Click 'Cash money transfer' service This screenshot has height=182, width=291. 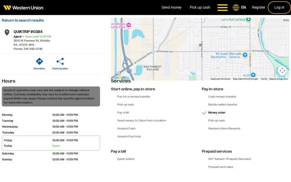click(x=222, y=96)
